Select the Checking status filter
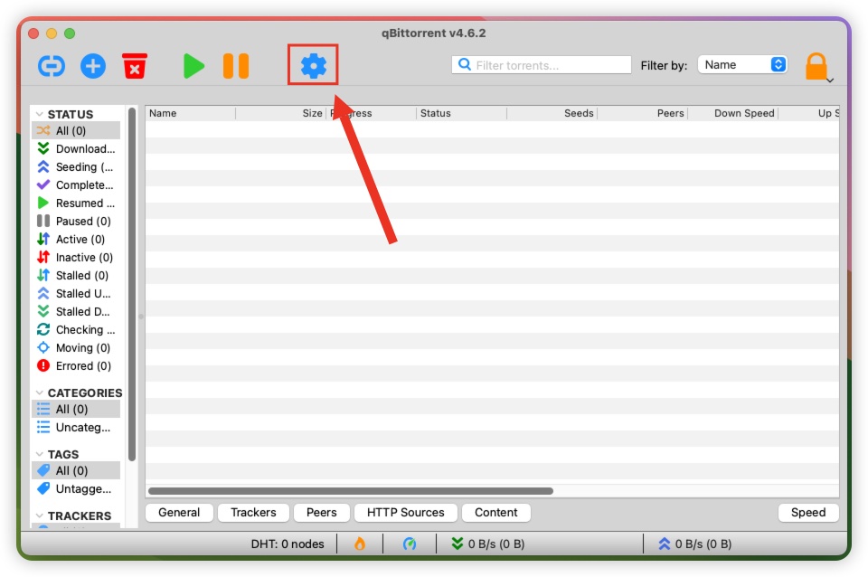This screenshot has width=868, height=577. 76,329
